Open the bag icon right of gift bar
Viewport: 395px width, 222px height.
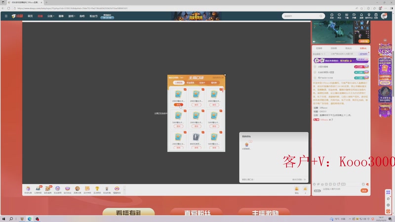(x=297, y=190)
